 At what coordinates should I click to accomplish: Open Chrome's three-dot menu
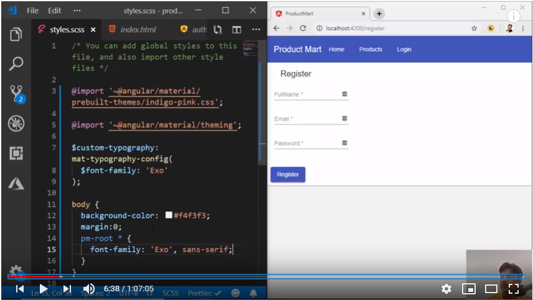coord(524,28)
